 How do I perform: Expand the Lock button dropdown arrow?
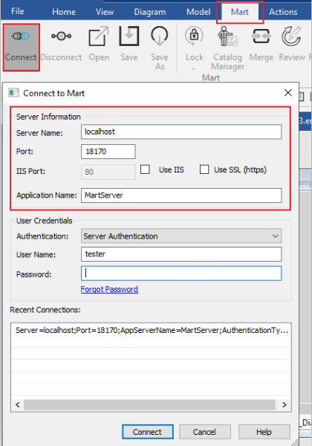(193, 69)
